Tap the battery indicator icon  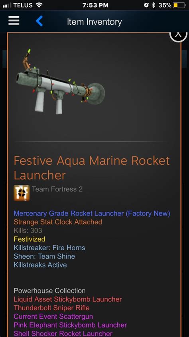point(179,5)
